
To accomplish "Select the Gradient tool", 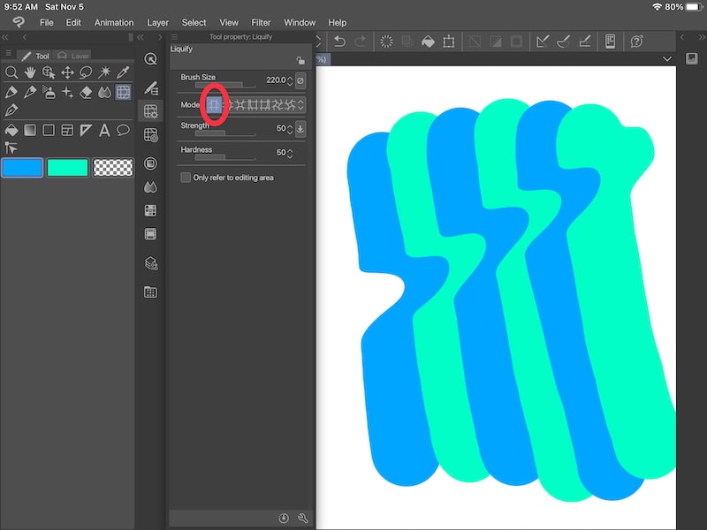I will click(x=31, y=129).
